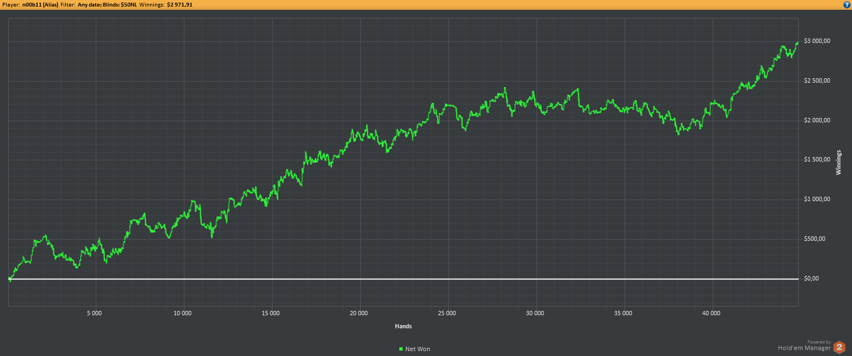
Task: Click the $3 000,00 axis label
Action: point(817,41)
